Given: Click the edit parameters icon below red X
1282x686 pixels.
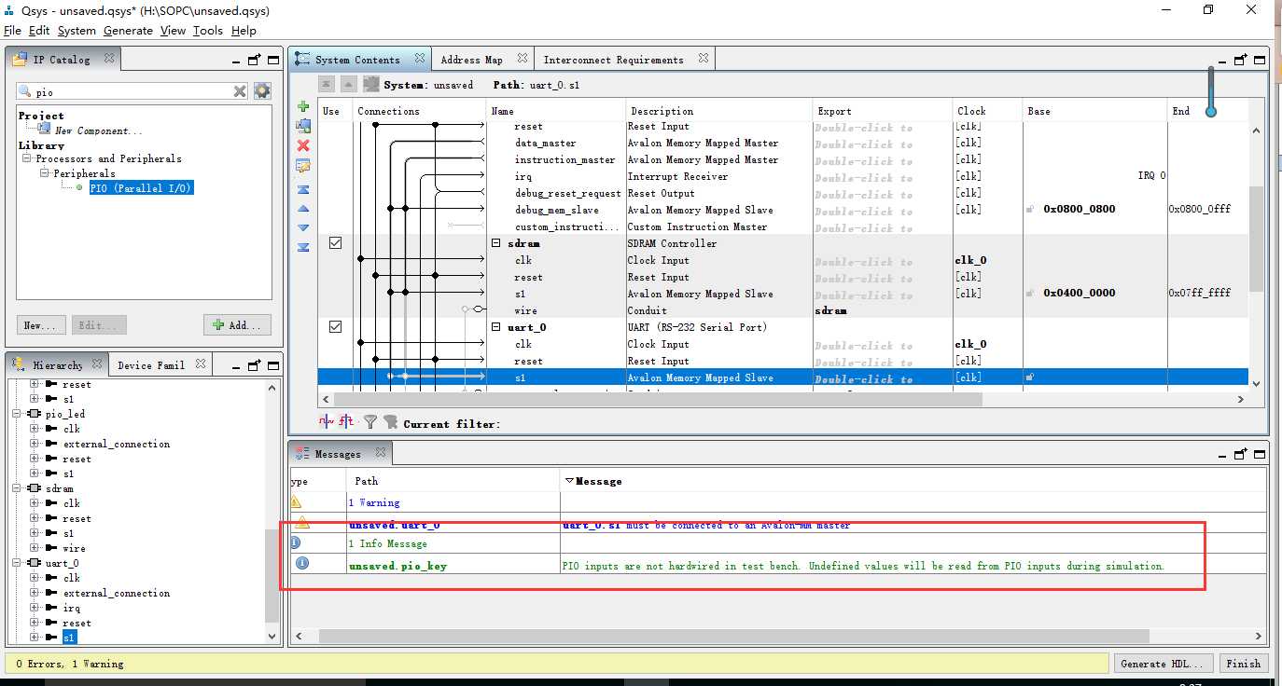Looking at the screenshot, I should pos(303,166).
